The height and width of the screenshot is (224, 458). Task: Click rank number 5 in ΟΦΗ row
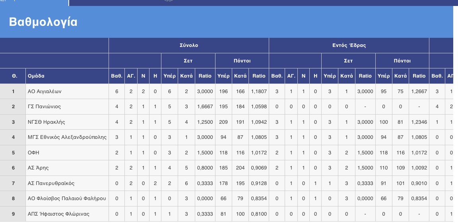[13, 153]
